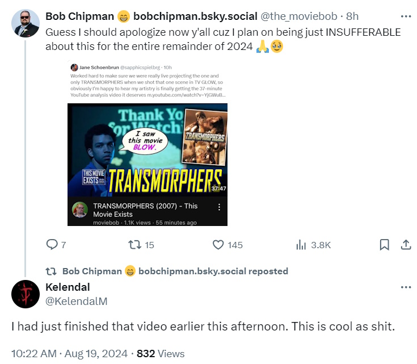417x364 pixels.
Task: Click the Kelendal display name
Action: point(68,287)
